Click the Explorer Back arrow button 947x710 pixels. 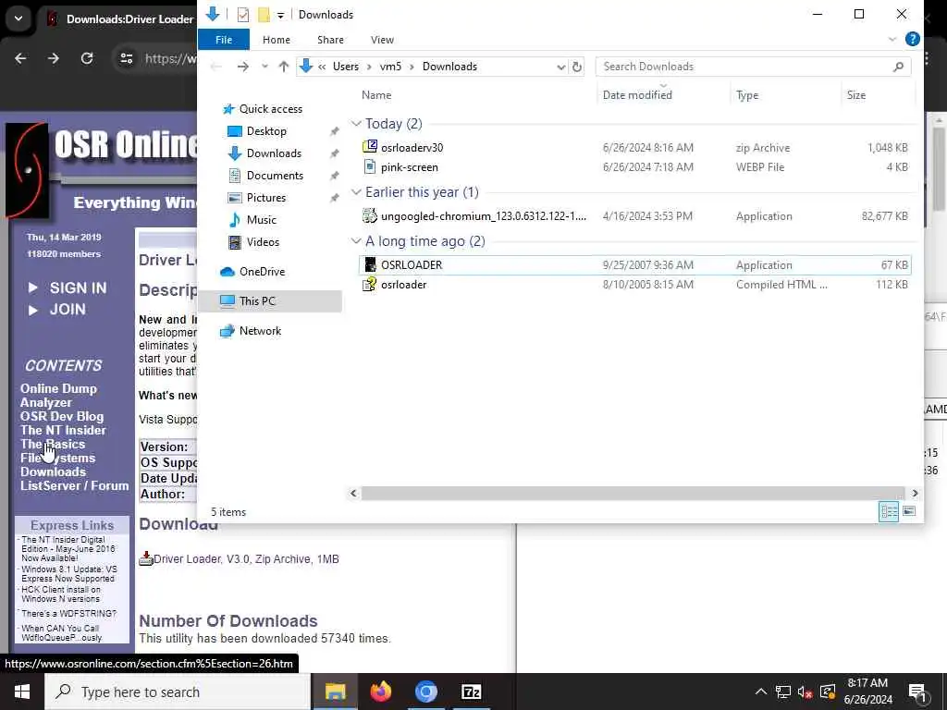(x=215, y=67)
